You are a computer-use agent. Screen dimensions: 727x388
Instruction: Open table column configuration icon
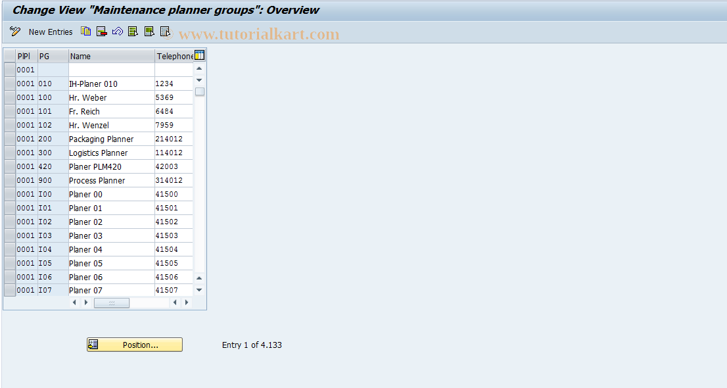pos(199,55)
